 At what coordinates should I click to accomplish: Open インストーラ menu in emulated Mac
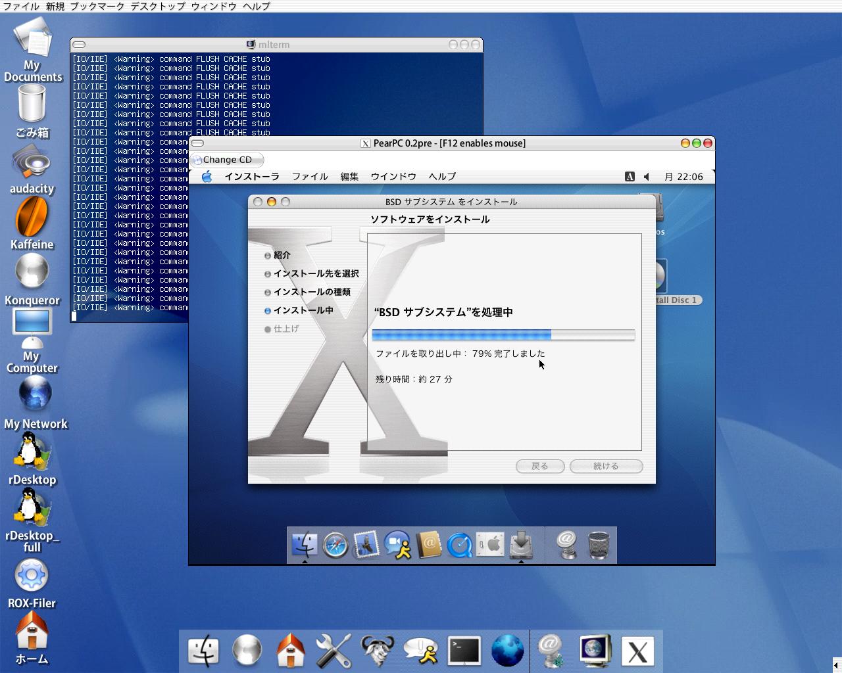pos(252,176)
